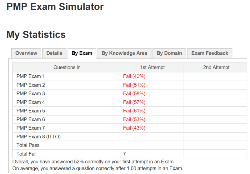This screenshot has height=174, width=250.
Task: Select the By Exam tab
Action: (x=82, y=53)
